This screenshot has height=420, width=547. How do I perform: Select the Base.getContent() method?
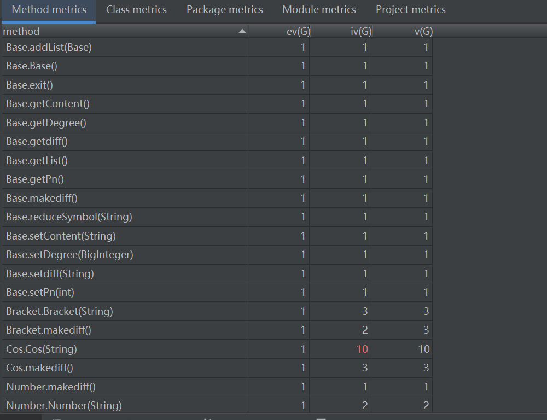point(48,104)
